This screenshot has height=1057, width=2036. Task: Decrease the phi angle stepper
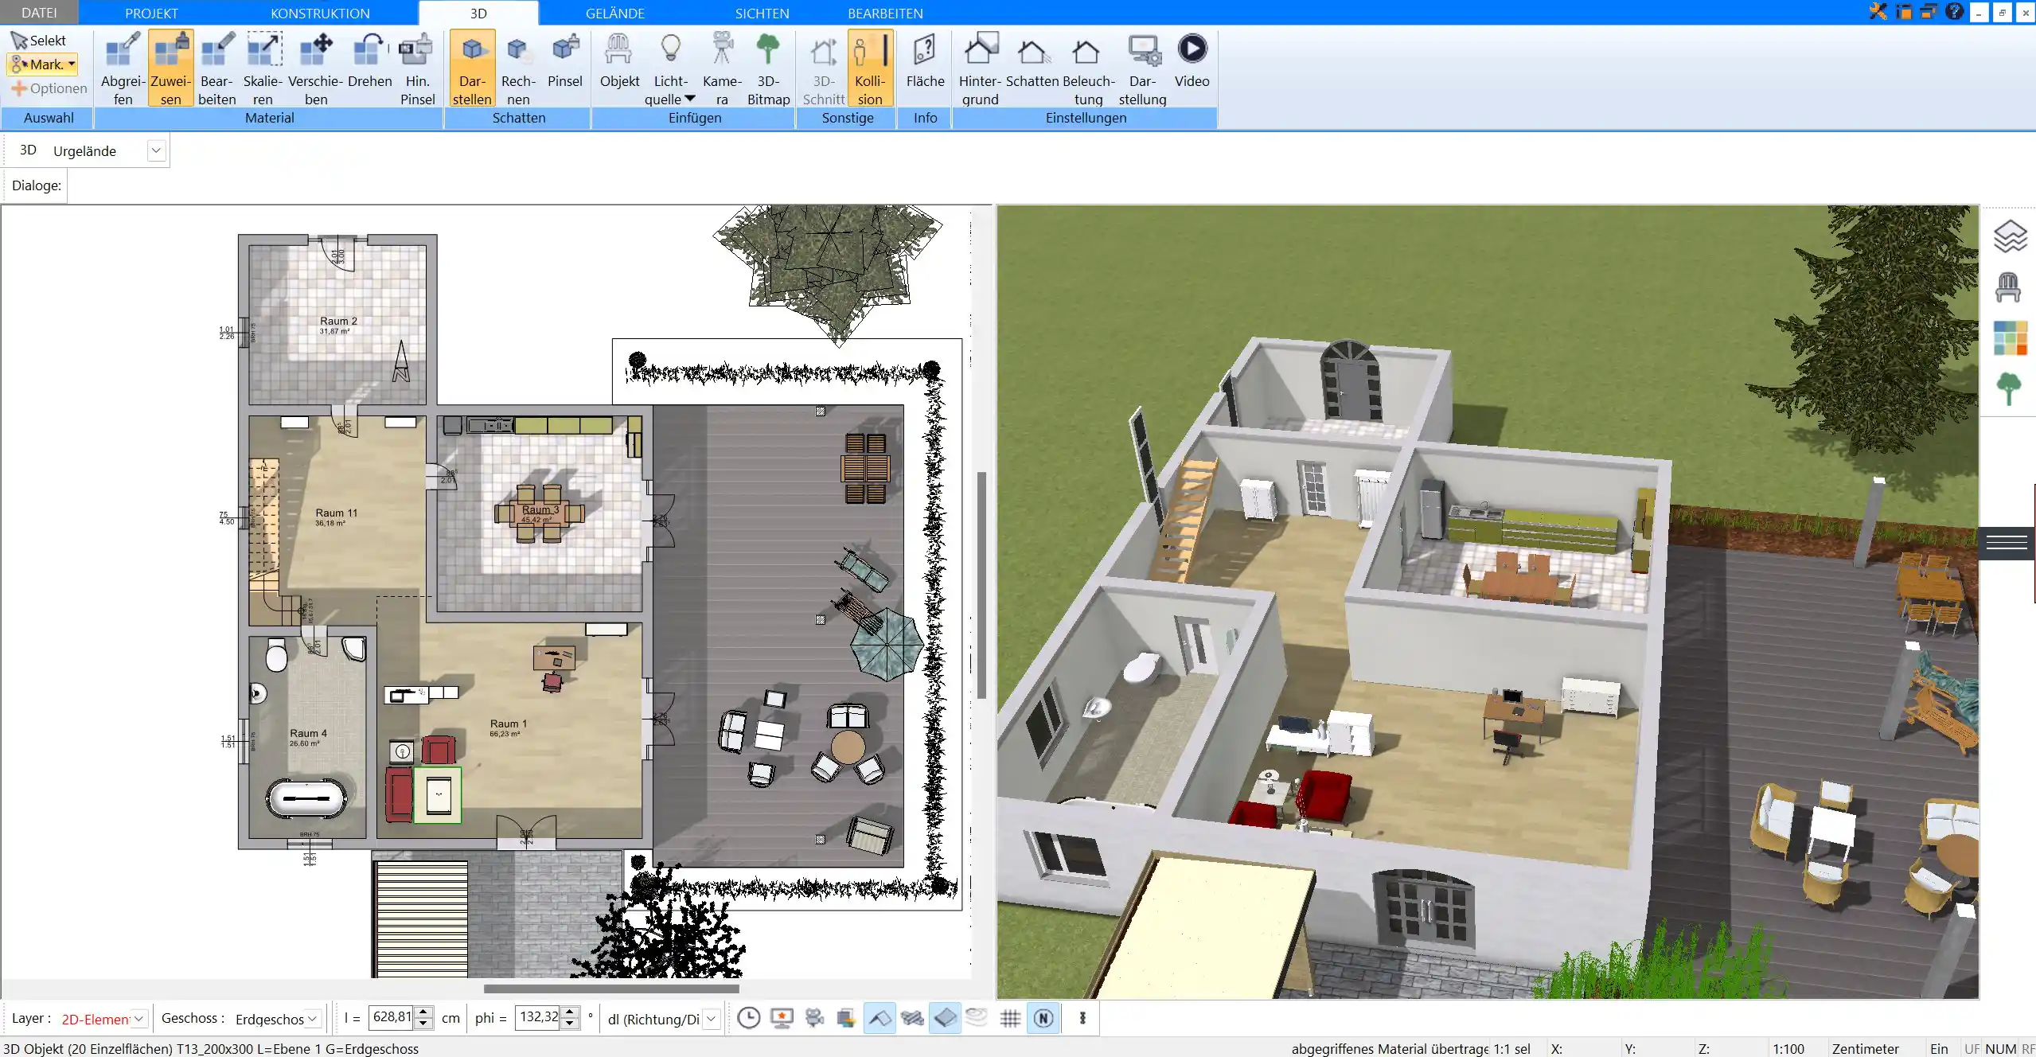570,1024
